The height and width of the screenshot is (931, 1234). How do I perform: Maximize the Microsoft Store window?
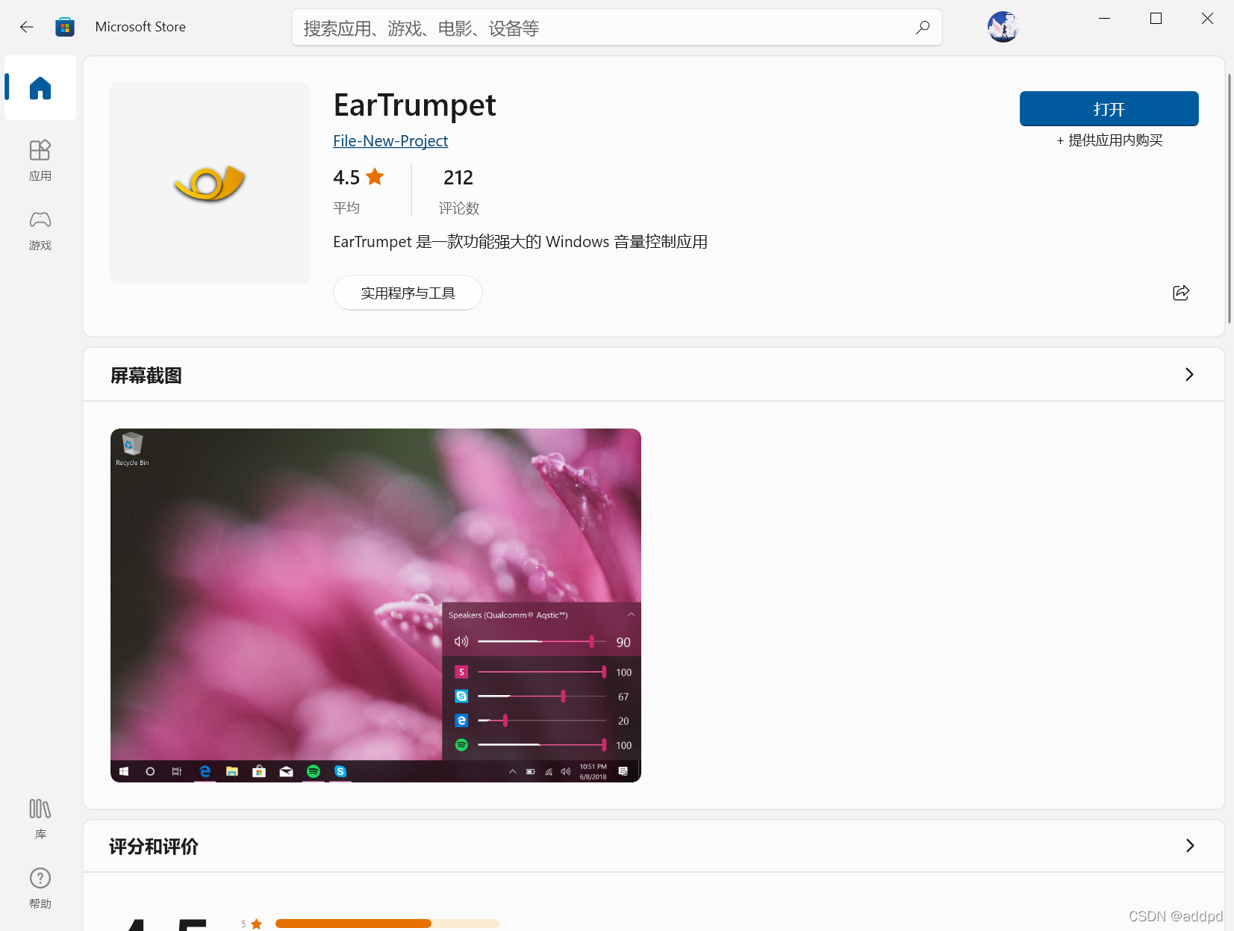tap(1156, 19)
